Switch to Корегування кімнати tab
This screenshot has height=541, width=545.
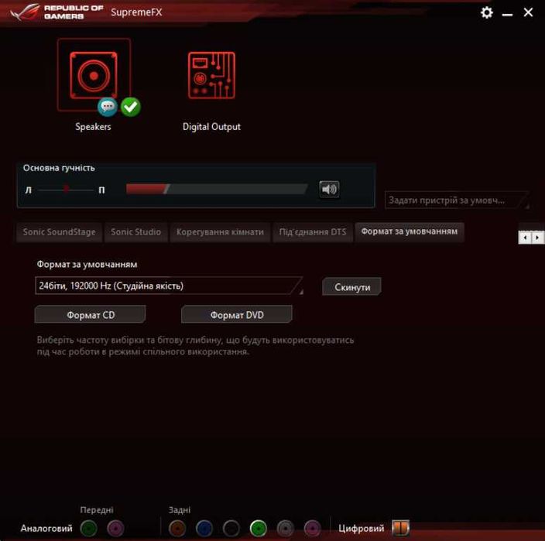coord(220,232)
